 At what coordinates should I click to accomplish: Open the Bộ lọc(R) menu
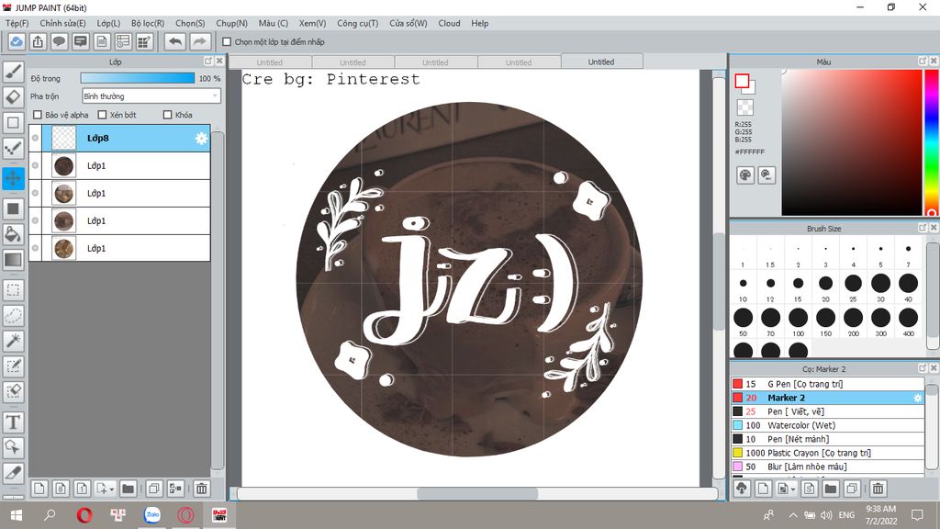148,23
